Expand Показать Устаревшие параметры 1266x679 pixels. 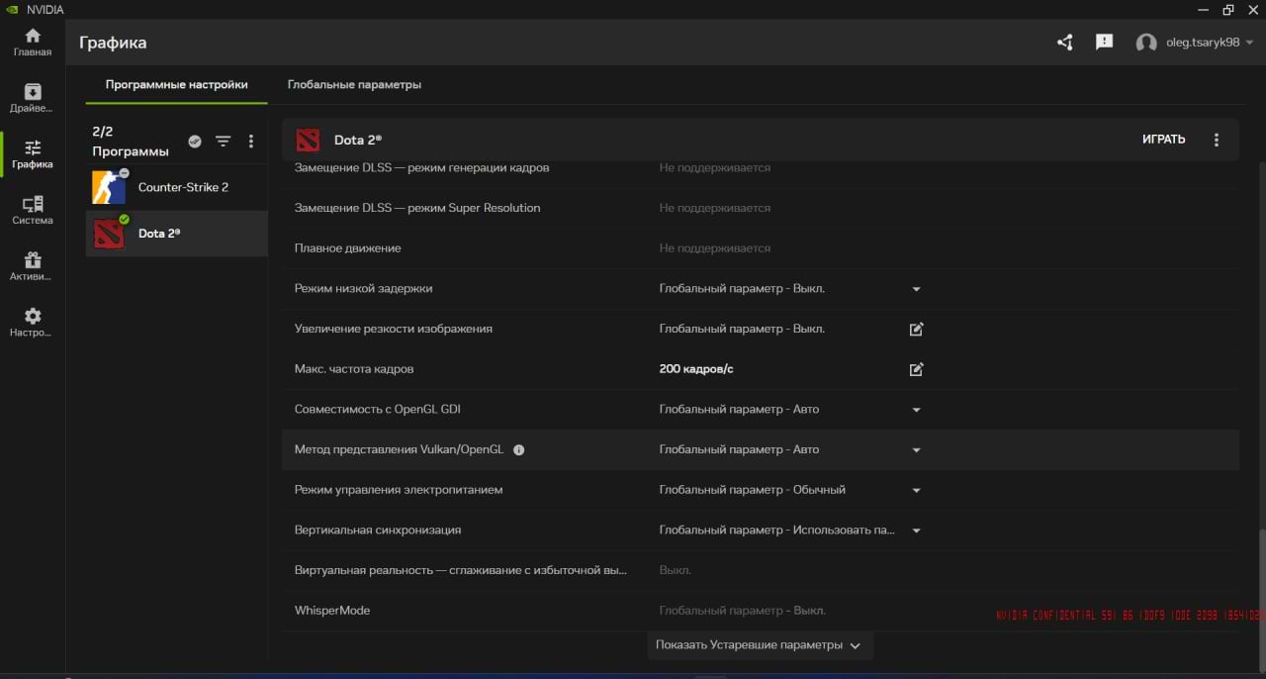pos(759,645)
